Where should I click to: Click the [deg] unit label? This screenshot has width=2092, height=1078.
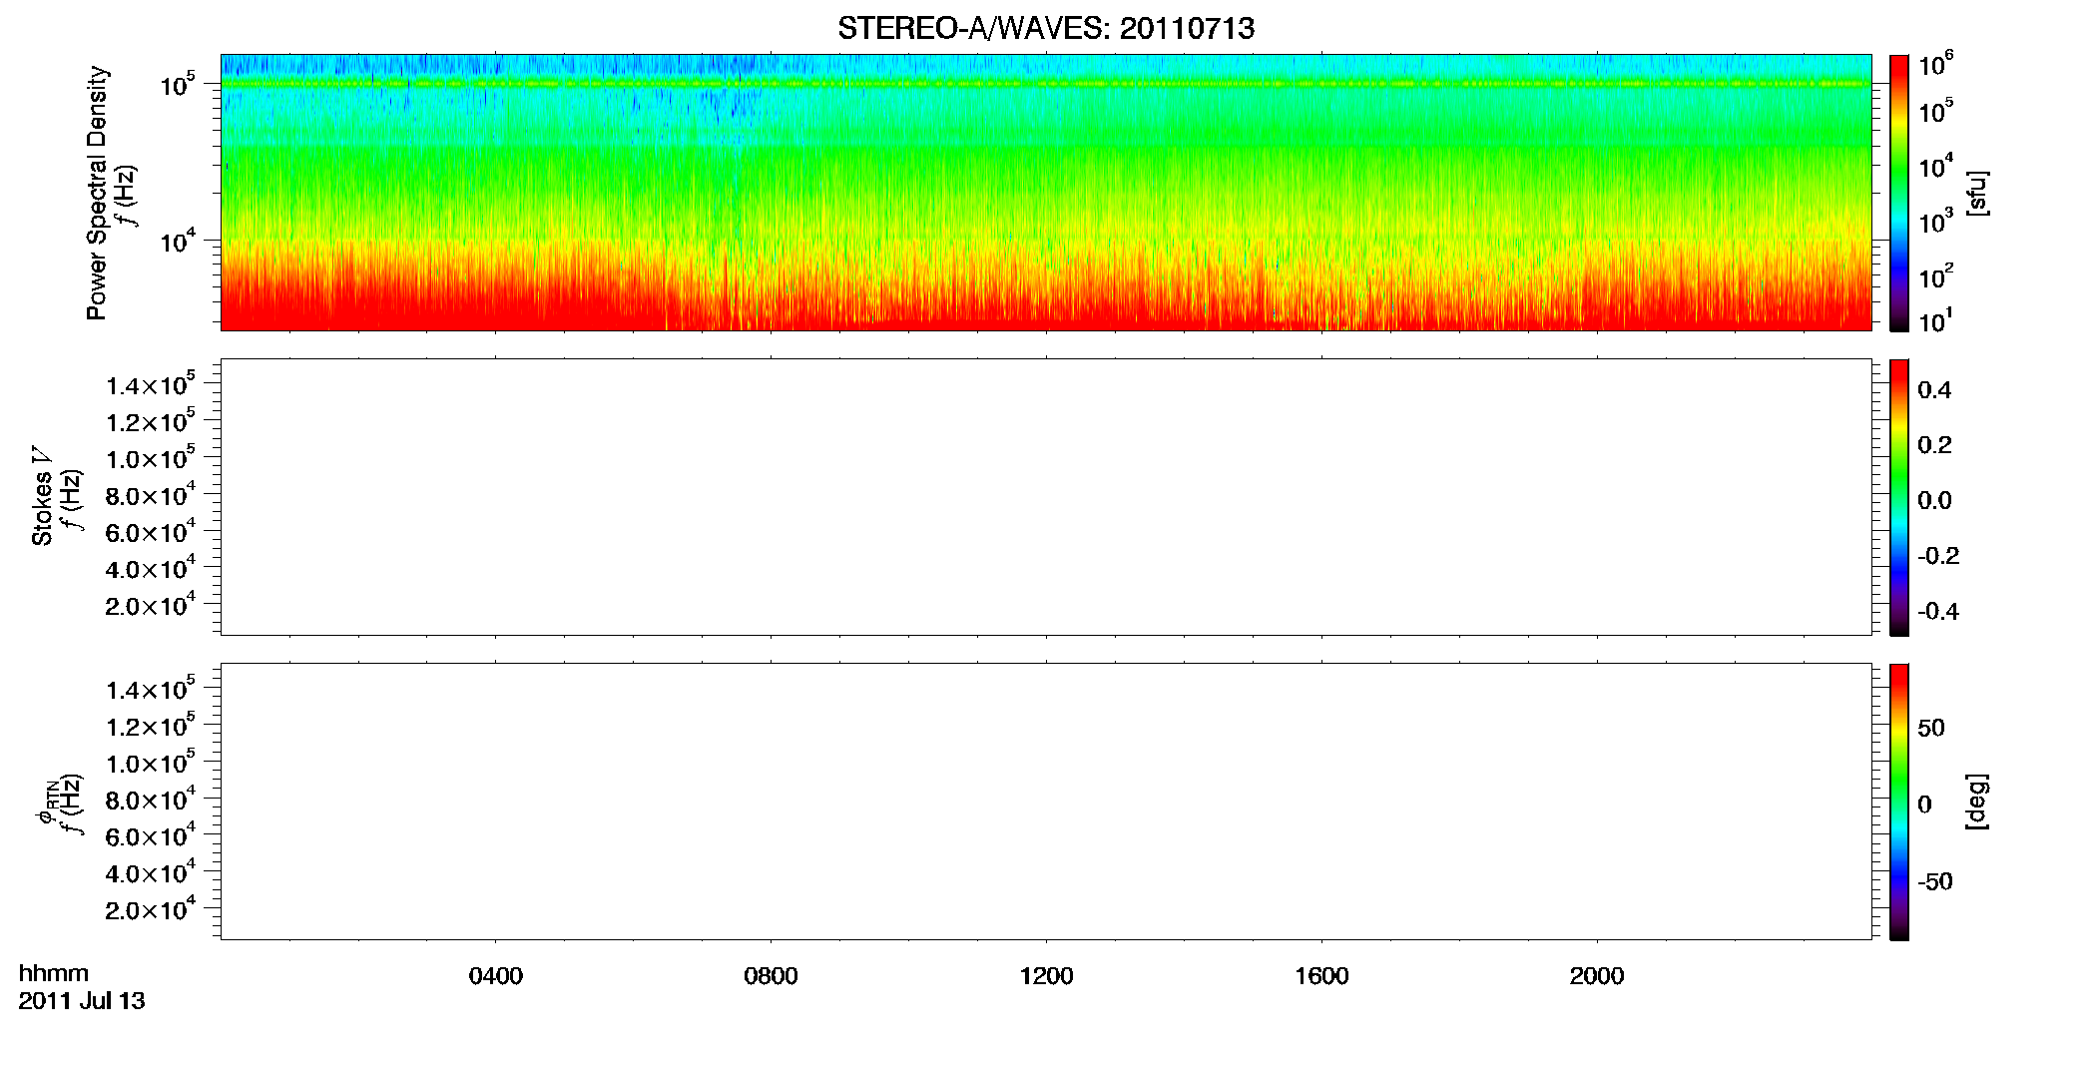click(1977, 802)
